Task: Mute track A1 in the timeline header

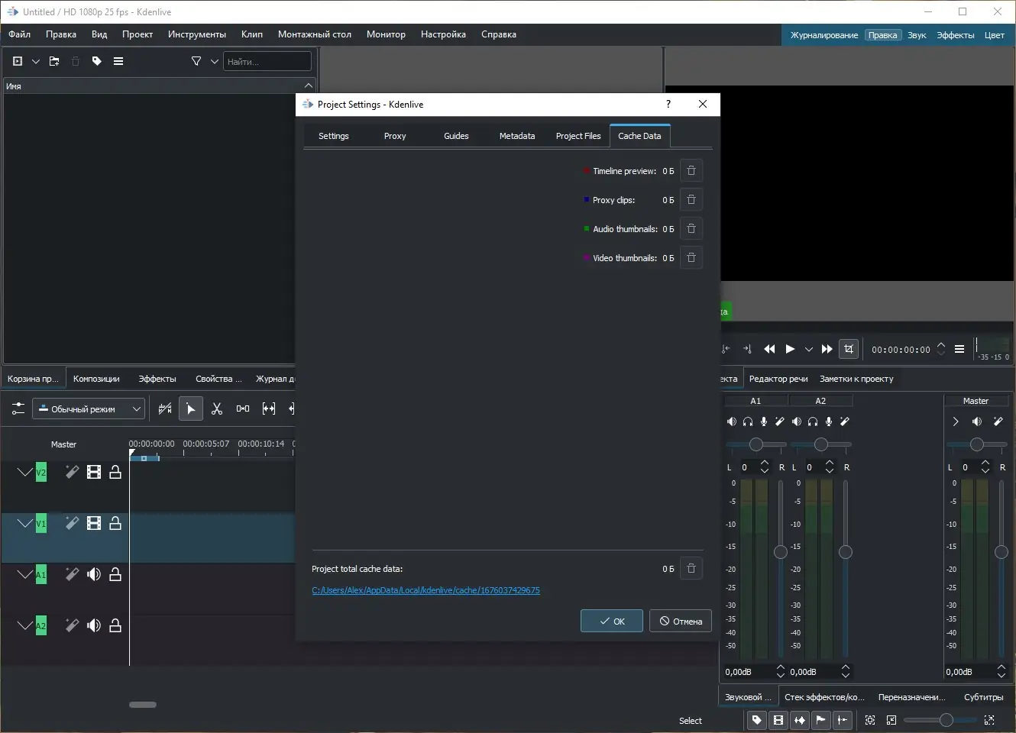Action: point(94,575)
